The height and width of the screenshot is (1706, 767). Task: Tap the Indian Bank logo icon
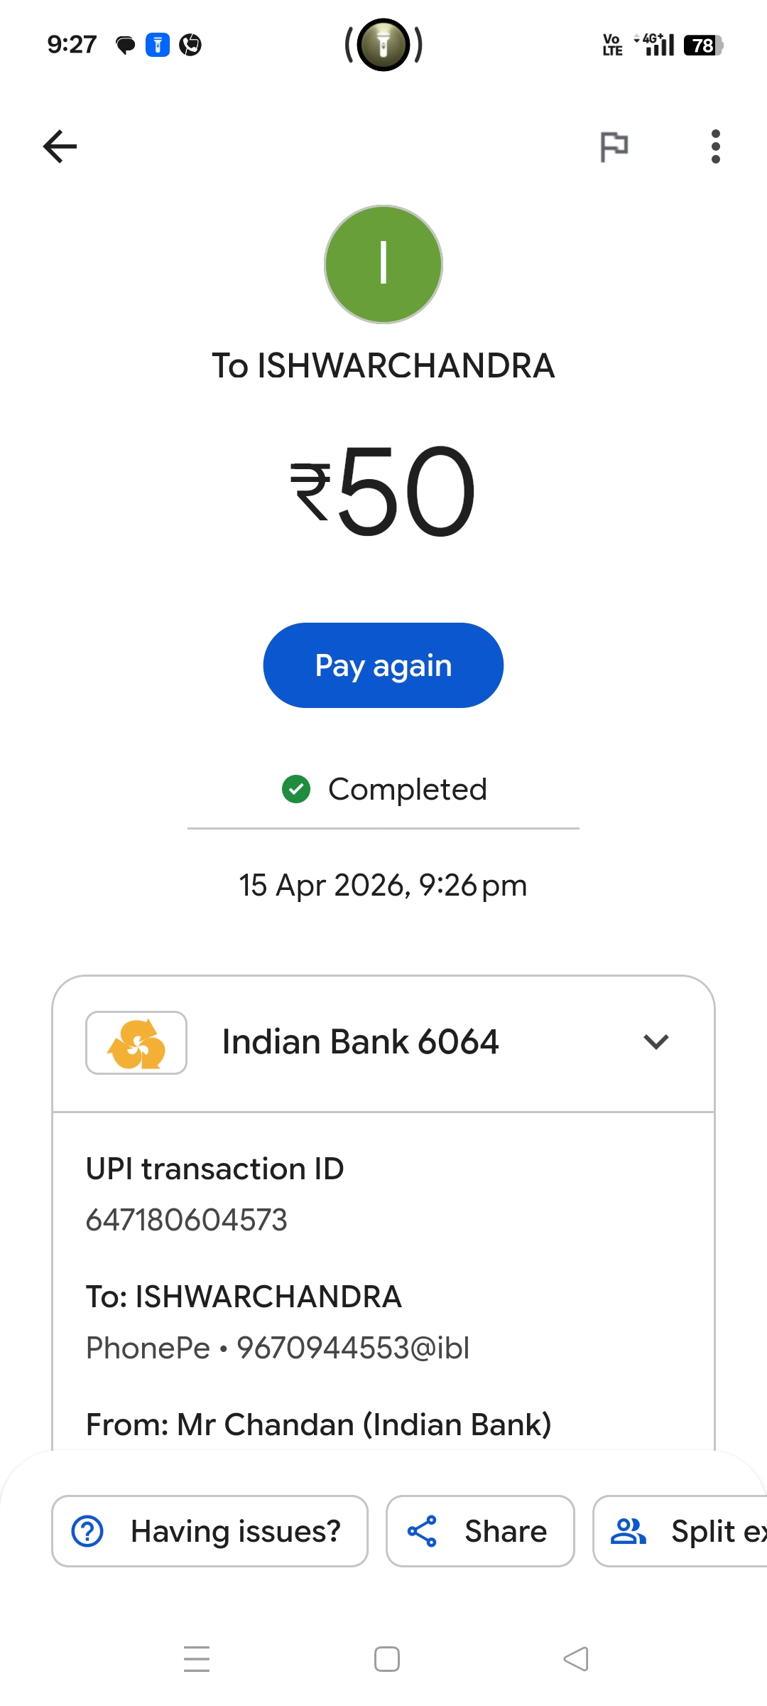(136, 1043)
